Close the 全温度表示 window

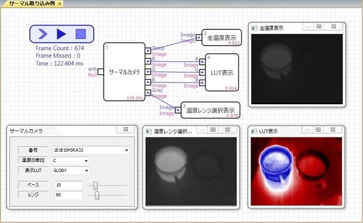[x=333, y=26]
